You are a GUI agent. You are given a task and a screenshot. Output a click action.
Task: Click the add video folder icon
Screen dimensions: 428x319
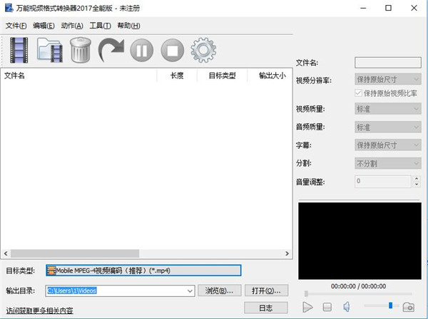click(50, 50)
